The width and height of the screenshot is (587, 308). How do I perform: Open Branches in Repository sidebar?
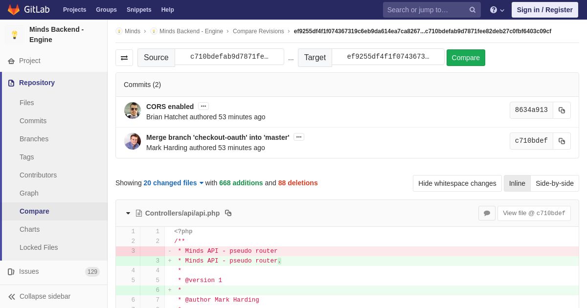coord(34,139)
